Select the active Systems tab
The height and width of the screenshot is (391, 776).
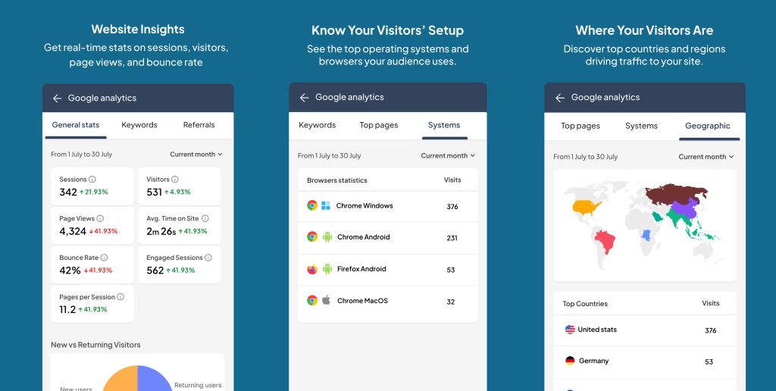point(444,125)
